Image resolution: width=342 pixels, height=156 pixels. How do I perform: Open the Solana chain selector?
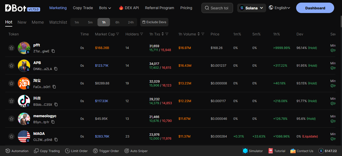[252, 8]
